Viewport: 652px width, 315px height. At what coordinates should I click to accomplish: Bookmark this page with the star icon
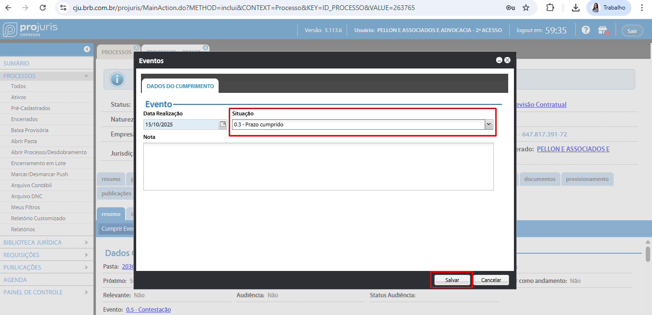point(526,8)
